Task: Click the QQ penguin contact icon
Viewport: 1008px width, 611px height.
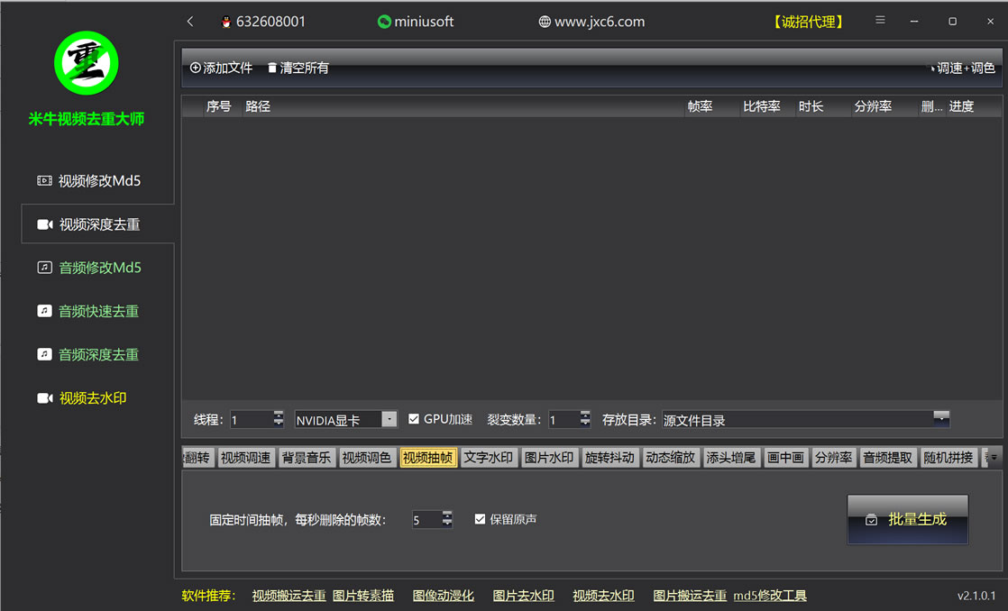Action: pyautogui.click(x=225, y=23)
